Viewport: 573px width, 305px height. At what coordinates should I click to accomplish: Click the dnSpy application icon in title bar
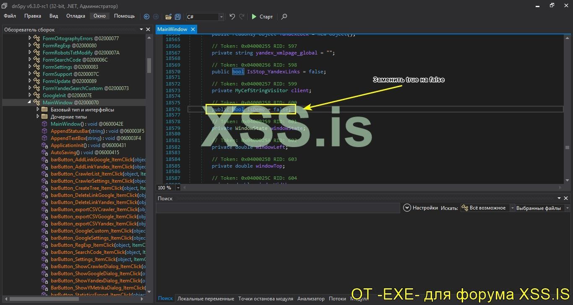[x=5, y=6]
